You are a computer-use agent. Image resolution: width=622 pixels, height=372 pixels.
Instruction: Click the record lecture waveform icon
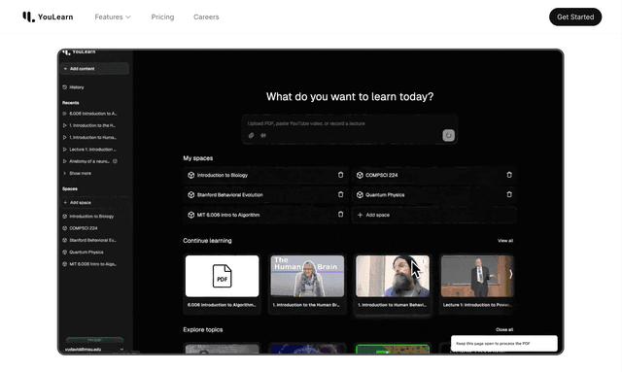(x=263, y=135)
